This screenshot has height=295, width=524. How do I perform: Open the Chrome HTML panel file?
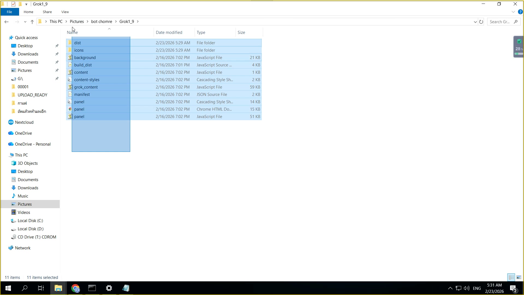(x=79, y=109)
